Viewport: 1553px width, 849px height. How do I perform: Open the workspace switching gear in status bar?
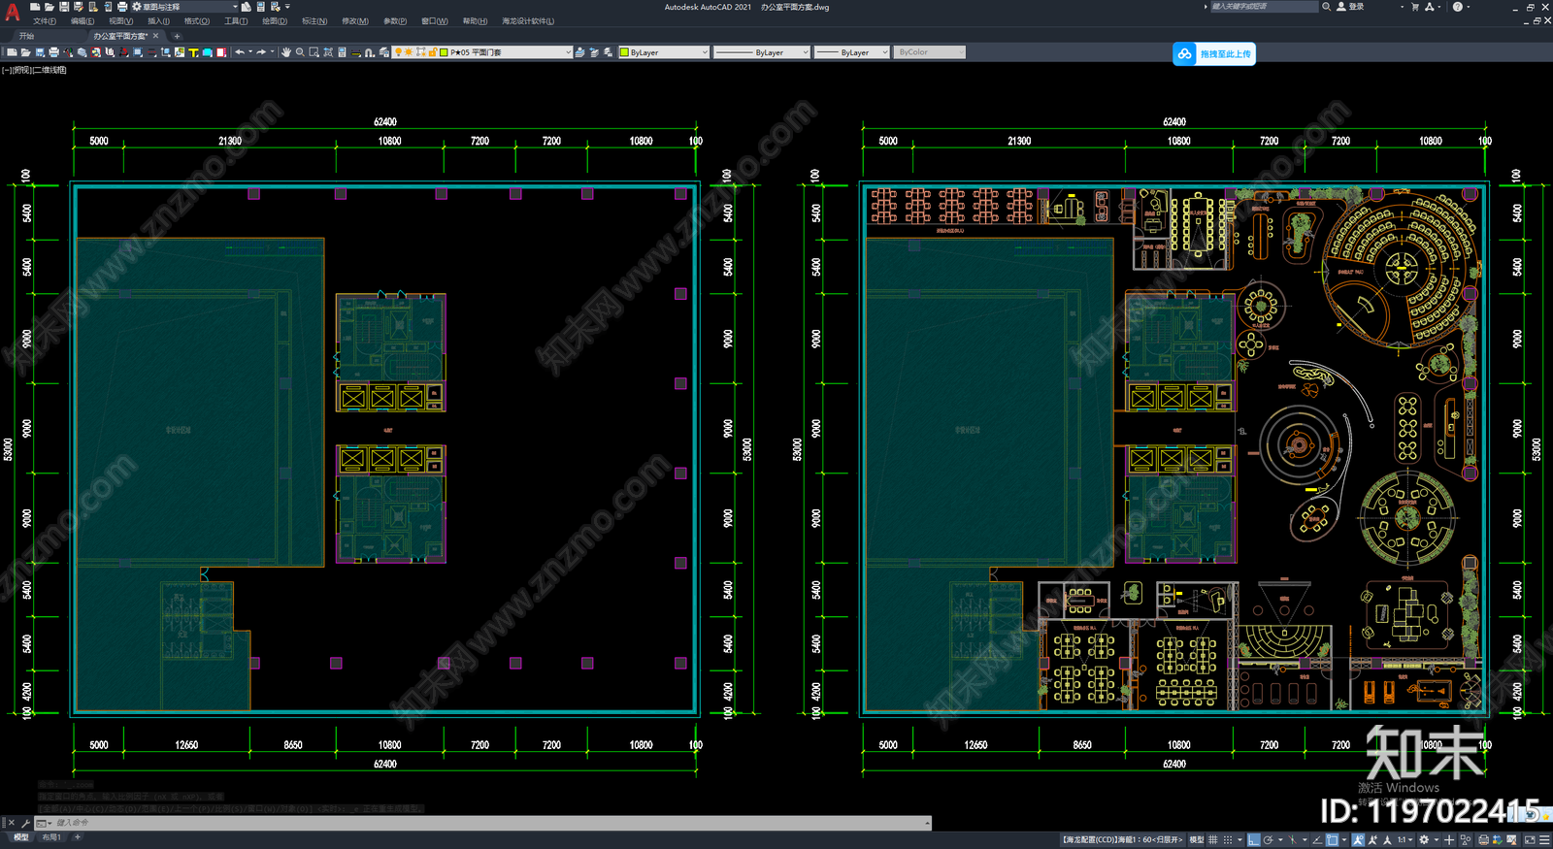pos(1424,840)
